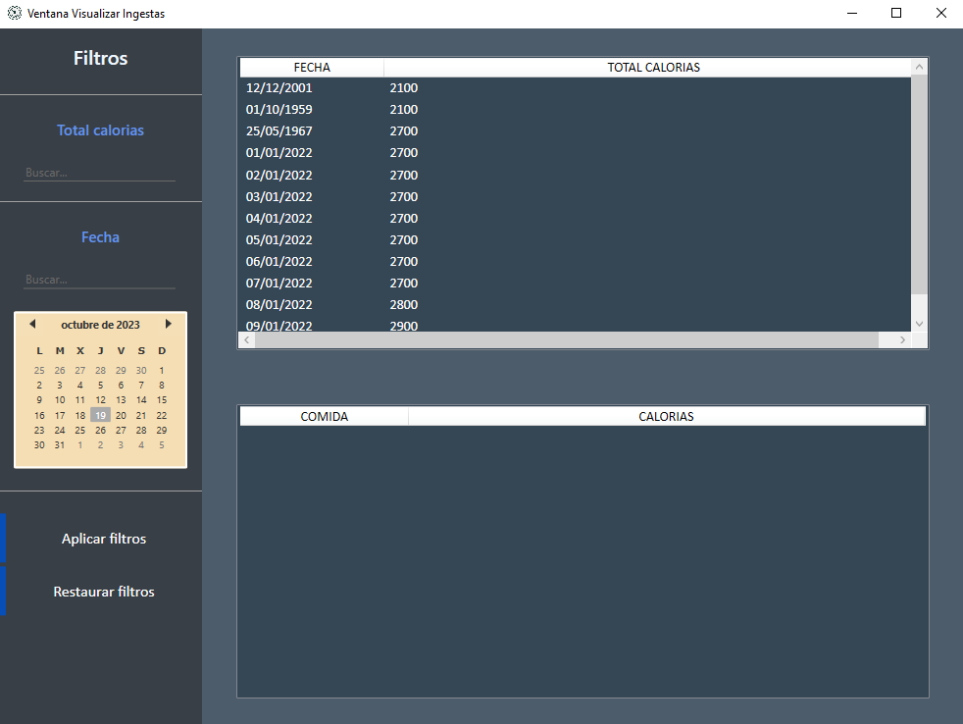Image resolution: width=963 pixels, height=724 pixels.
Task: Sort by the FECHA column header
Action: tap(311, 67)
